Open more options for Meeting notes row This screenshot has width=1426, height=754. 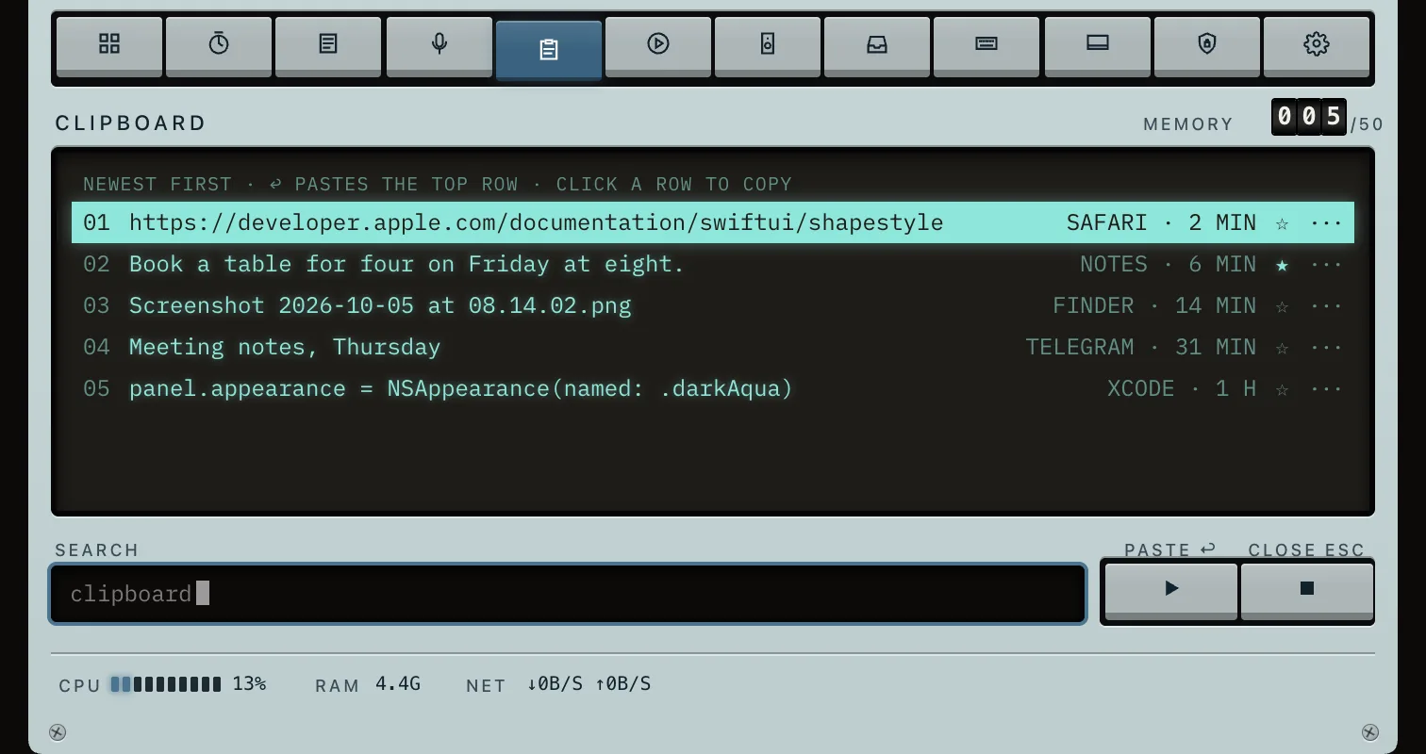coord(1326,348)
